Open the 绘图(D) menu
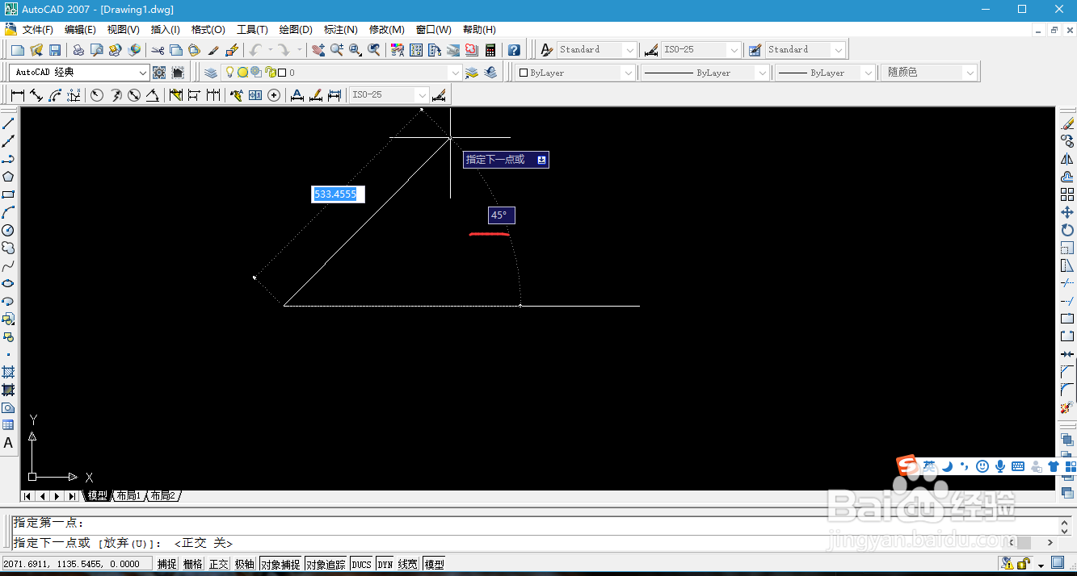This screenshot has width=1077, height=576. [x=296, y=30]
